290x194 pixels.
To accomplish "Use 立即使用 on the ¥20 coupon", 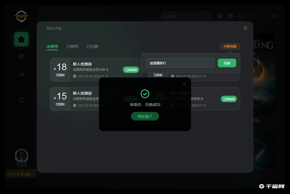I will [229, 99].
